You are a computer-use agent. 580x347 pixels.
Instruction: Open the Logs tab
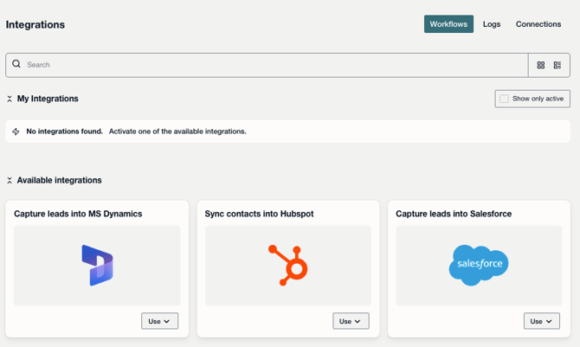tap(492, 24)
